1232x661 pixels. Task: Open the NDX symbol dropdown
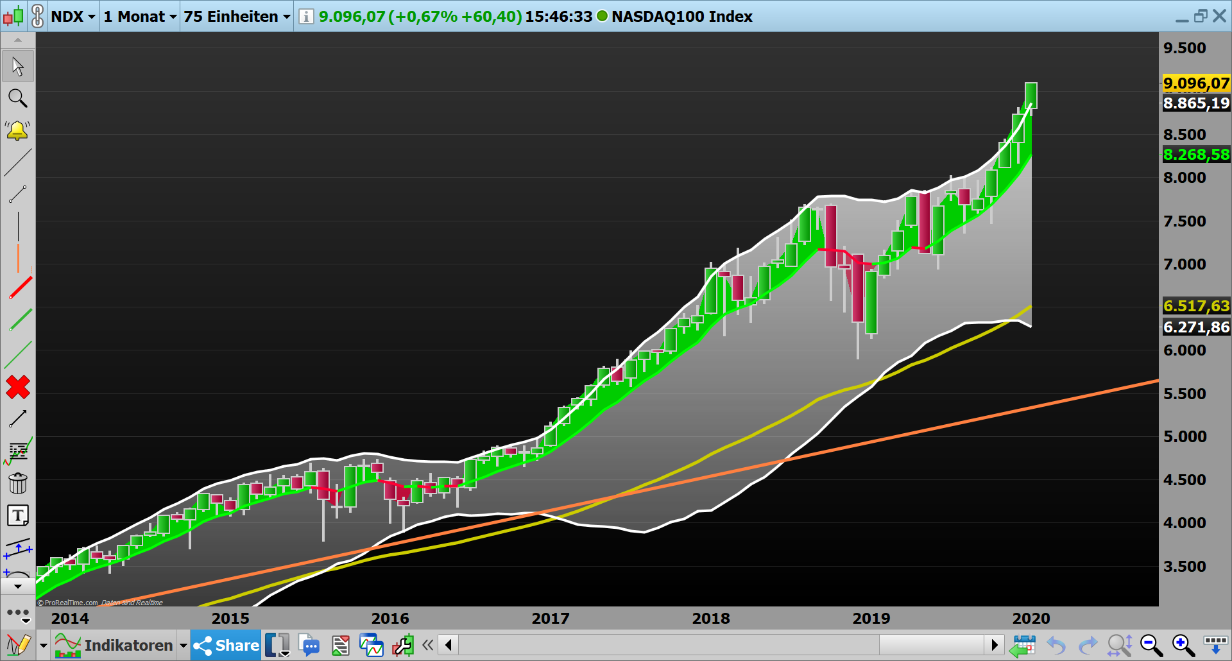click(x=73, y=17)
